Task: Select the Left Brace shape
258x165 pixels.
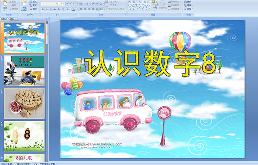Action: pyautogui.click(x=143, y=9)
